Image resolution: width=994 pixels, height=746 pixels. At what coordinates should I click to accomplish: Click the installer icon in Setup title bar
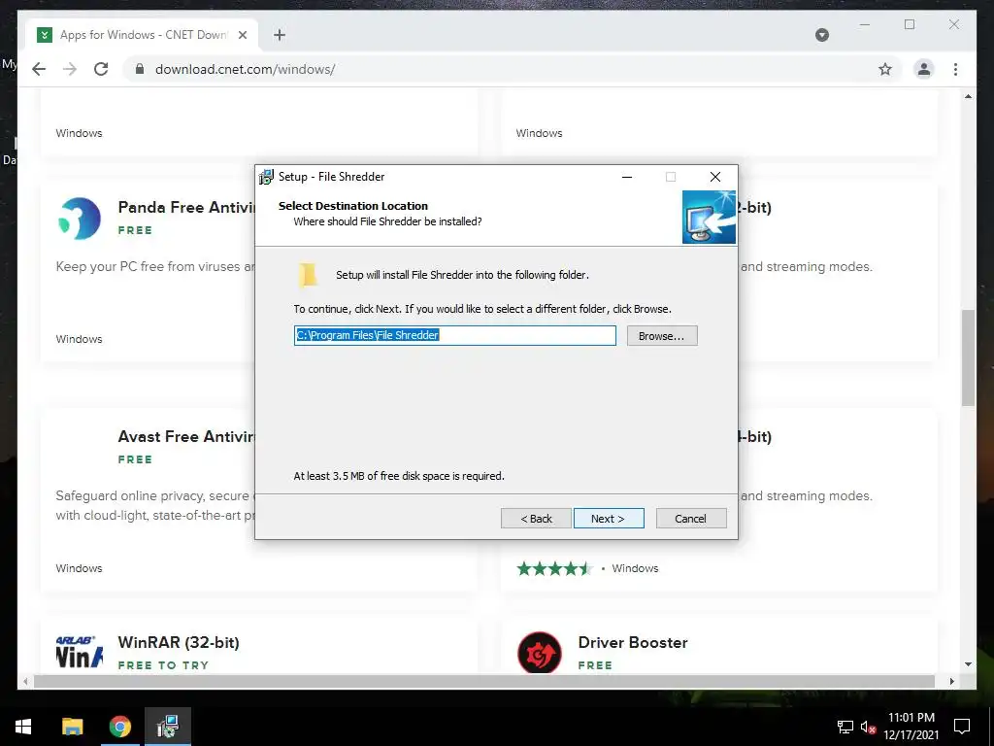click(266, 177)
